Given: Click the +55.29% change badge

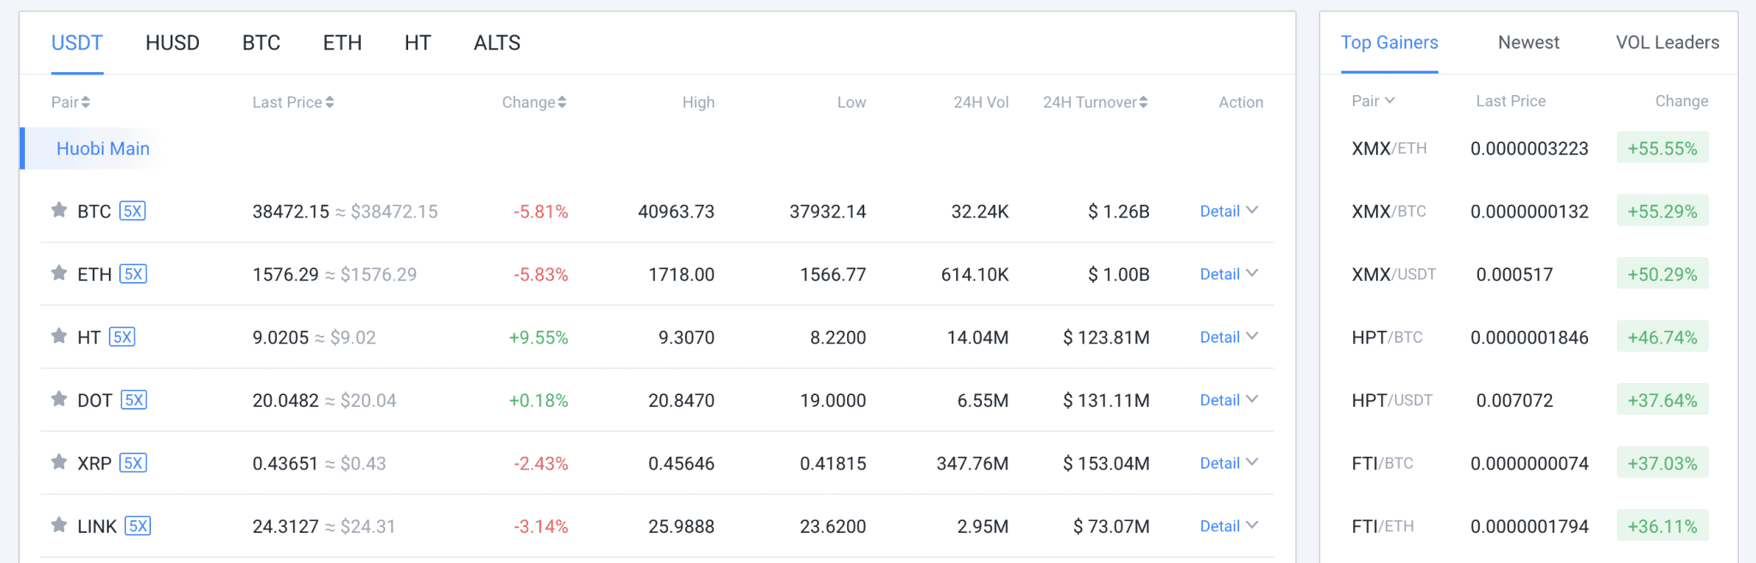Looking at the screenshot, I should pyautogui.click(x=1663, y=211).
